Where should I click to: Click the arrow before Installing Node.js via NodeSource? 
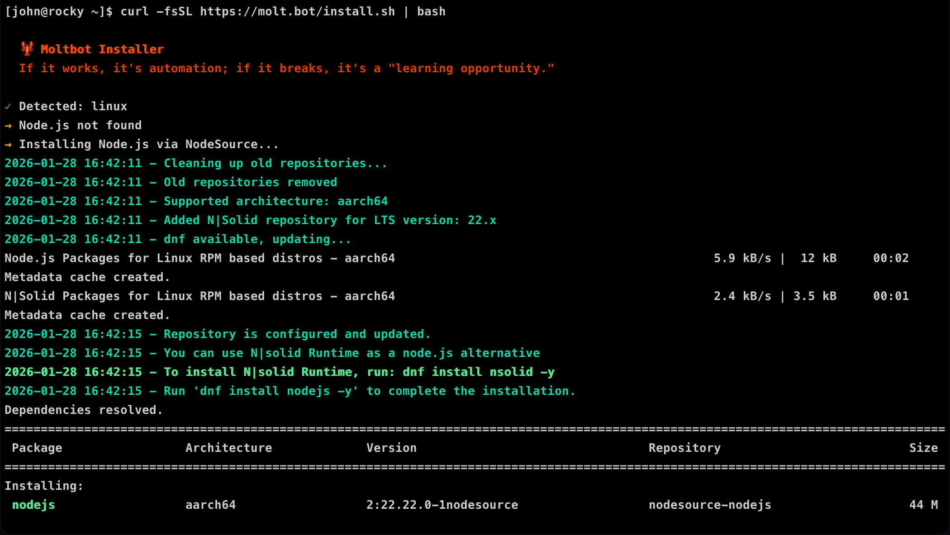point(8,145)
